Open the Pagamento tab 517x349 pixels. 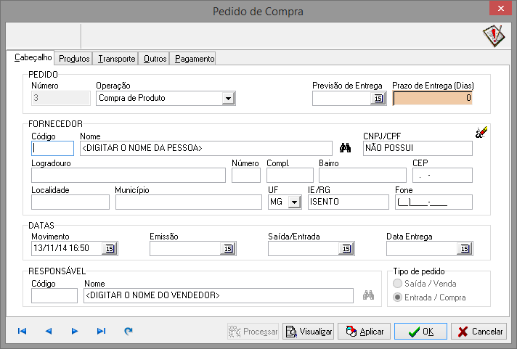click(194, 59)
